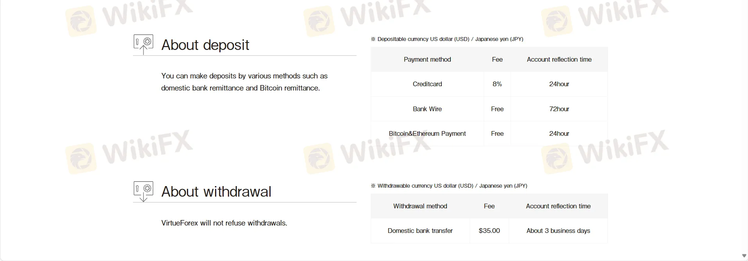The width and height of the screenshot is (748, 261).
Task: Click the Payment method column header
Action: (x=427, y=59)
